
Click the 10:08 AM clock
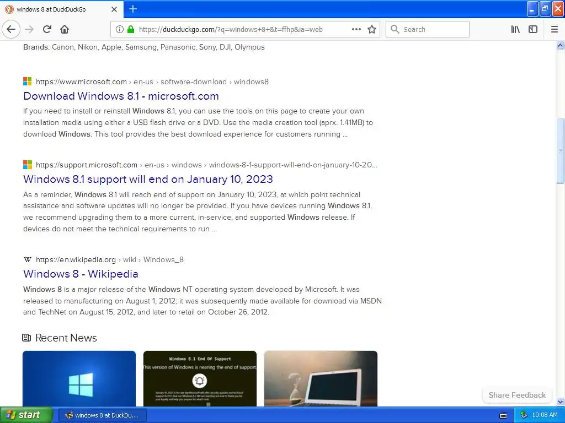click(545, 415)
